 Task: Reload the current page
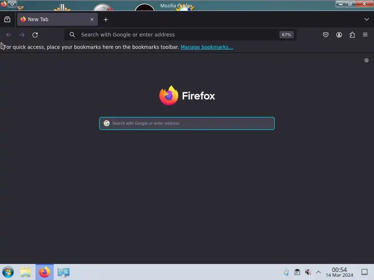(x=35, y=35)
